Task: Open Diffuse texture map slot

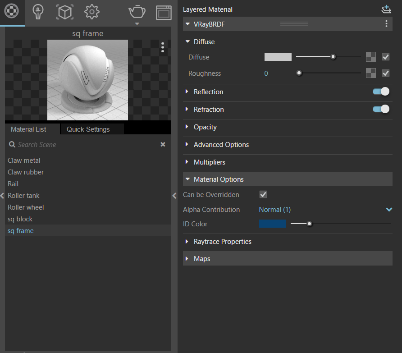Action: click(x=370, y=57)
